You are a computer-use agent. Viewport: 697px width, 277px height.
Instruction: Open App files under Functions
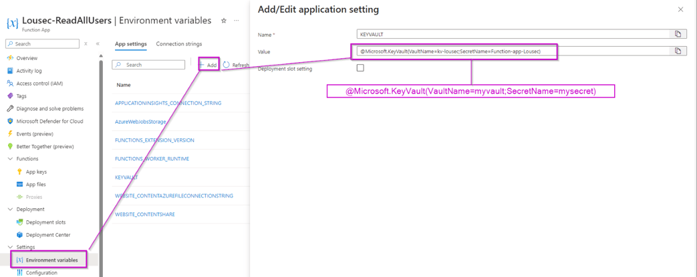click(35, 184)
